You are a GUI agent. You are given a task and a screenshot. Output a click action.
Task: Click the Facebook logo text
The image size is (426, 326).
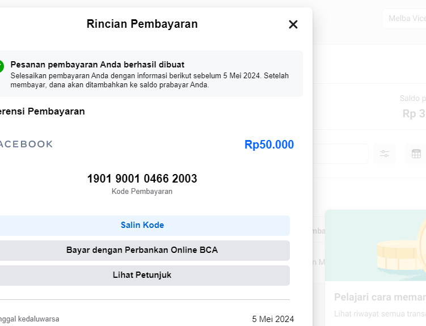pyautogui.click(x=26, y=144)
